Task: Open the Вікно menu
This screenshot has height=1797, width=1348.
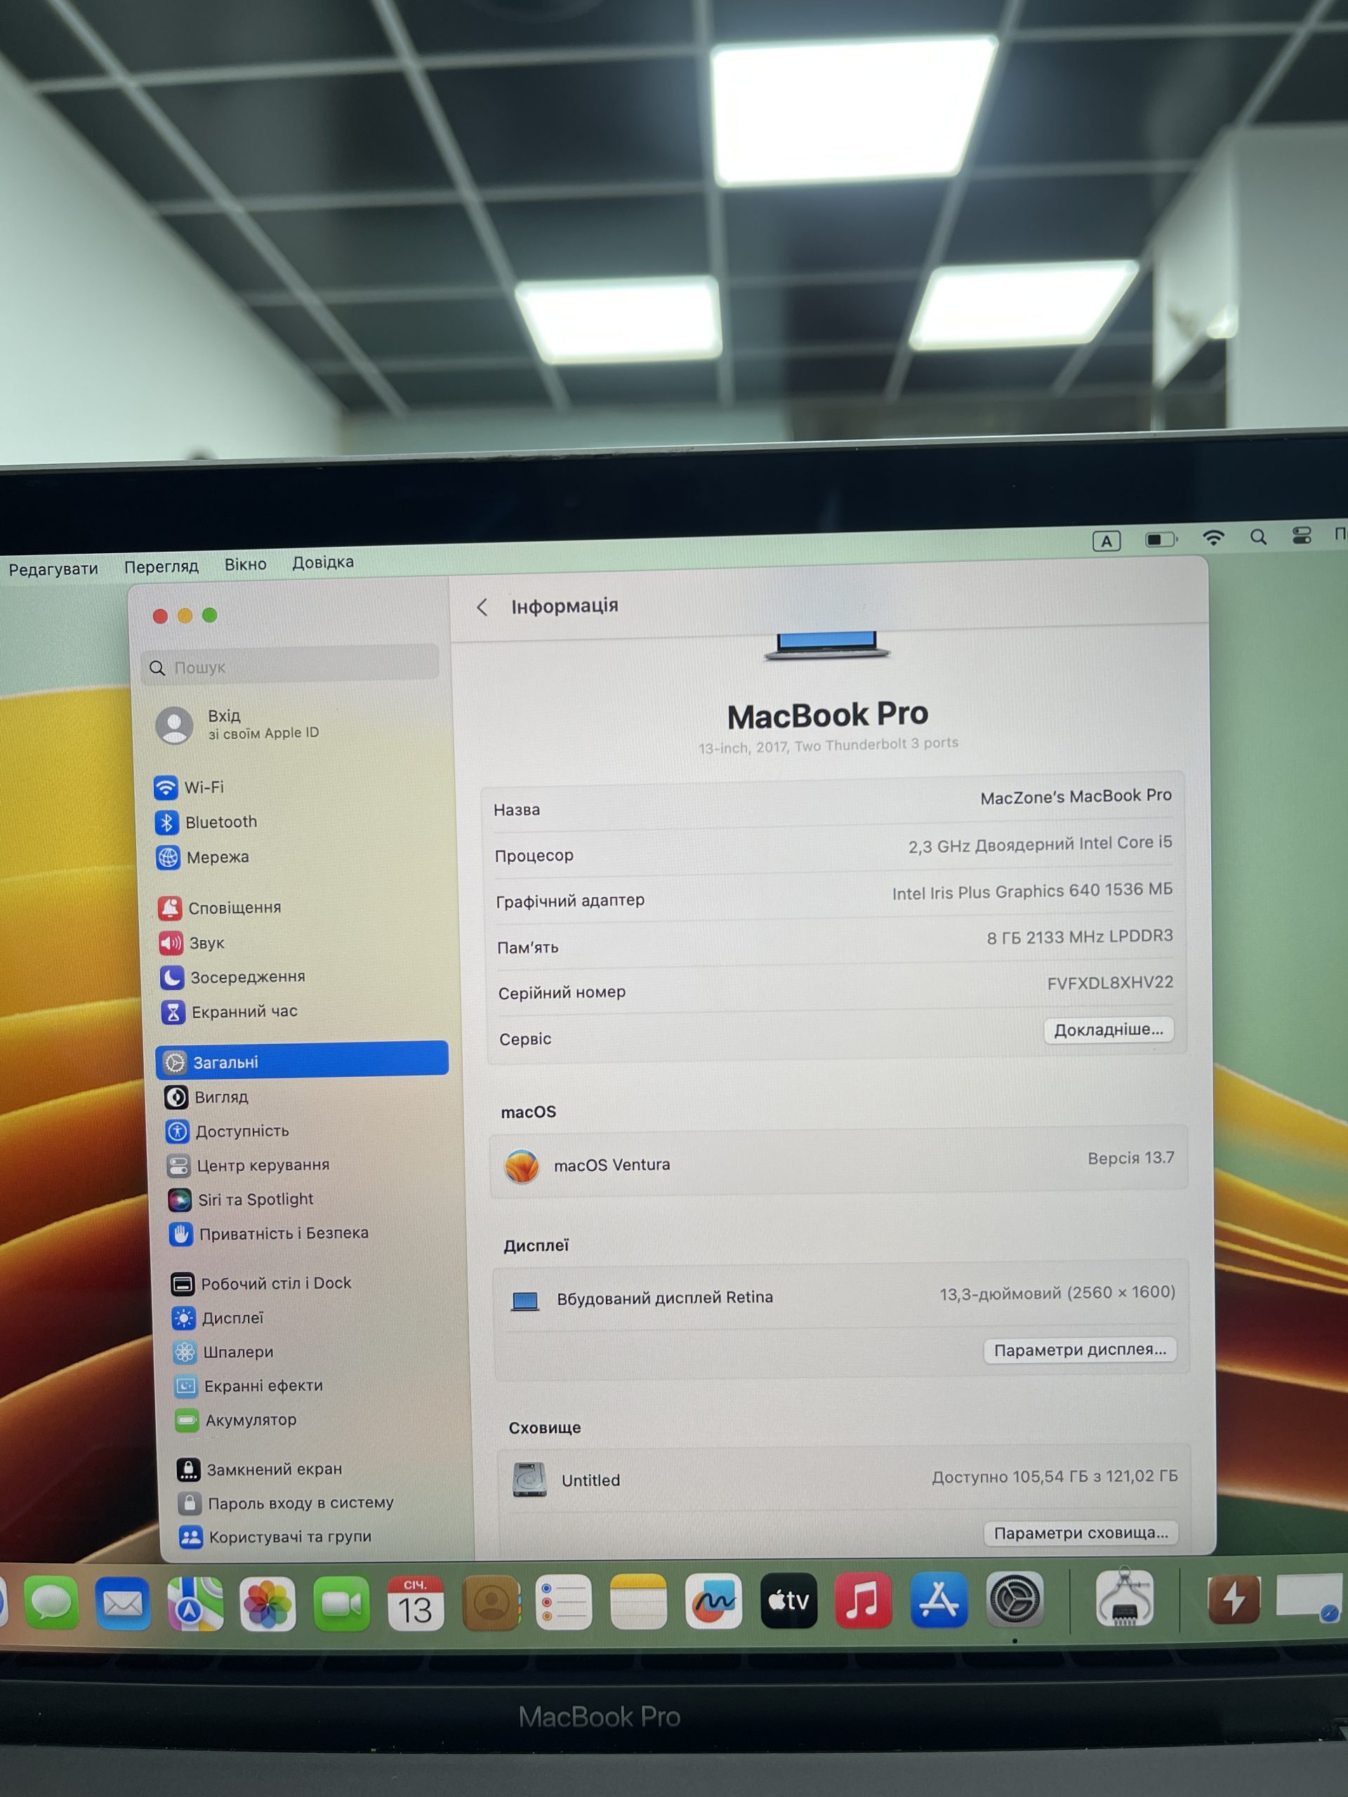Action: click(x=246, y=564)
